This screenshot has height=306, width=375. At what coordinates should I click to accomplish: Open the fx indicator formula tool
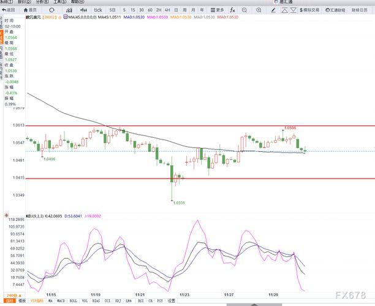click(x=232, y=10)
